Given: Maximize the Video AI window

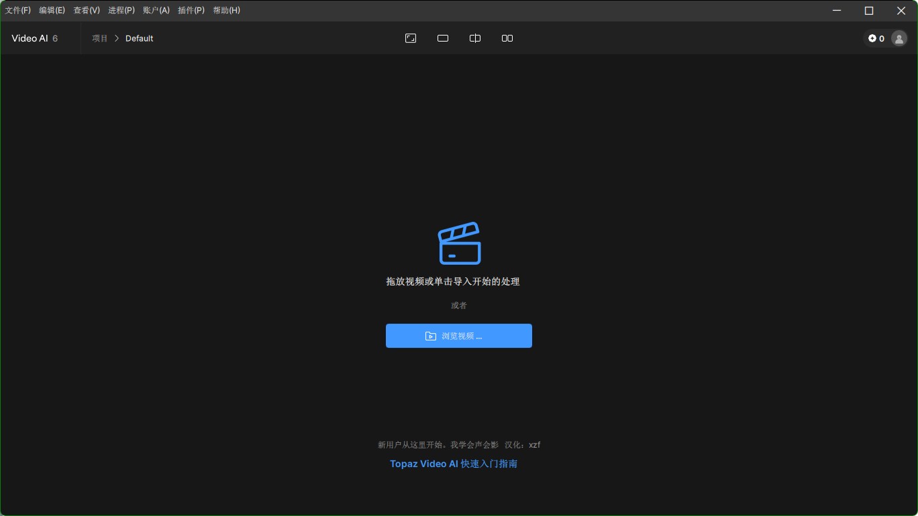Looking at the screenshot, I should click(x=869, y=11).
